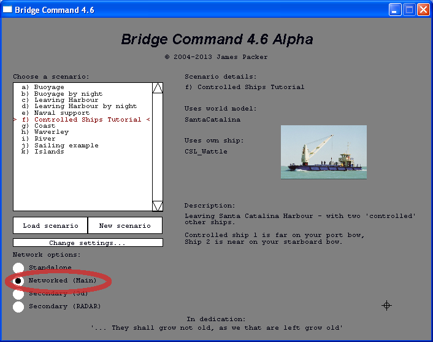Choose Leaving Harbour by night scenario

tap(79, 106)
